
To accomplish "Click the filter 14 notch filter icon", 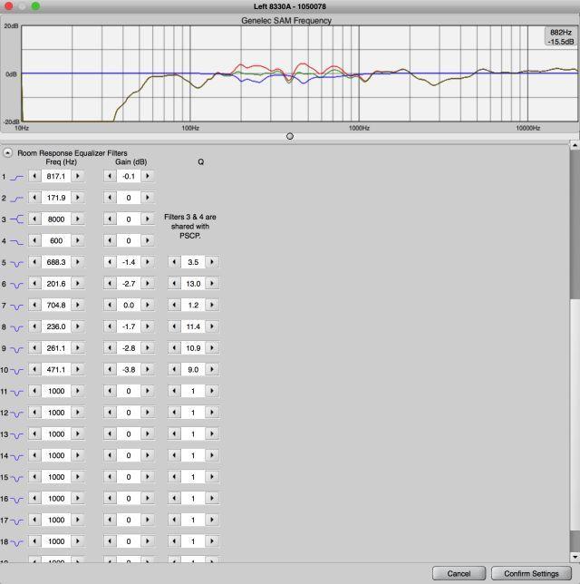I will point(17,455).
